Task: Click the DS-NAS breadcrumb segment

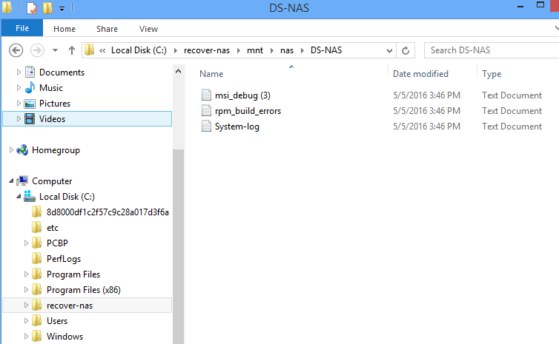Action: tap(326, 50)
